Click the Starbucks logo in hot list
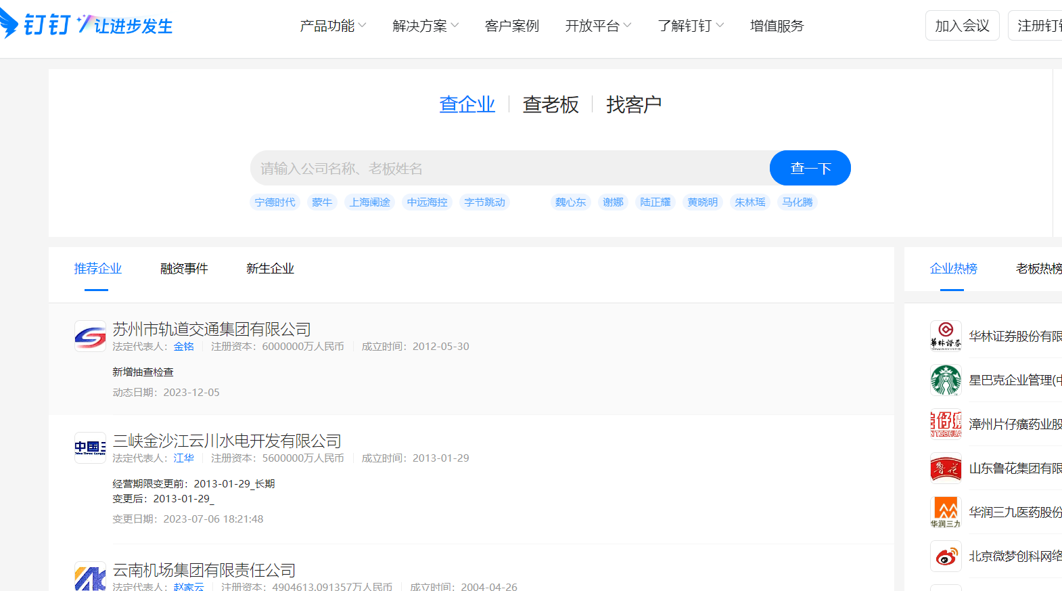The width and height of the screenshot is (1062, 591). click(946, 380)
